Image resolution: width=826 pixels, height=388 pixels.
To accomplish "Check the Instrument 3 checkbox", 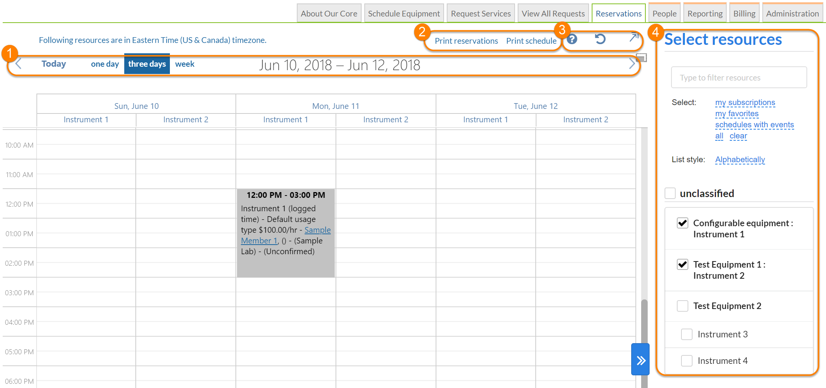I will (x=686, y=334).
